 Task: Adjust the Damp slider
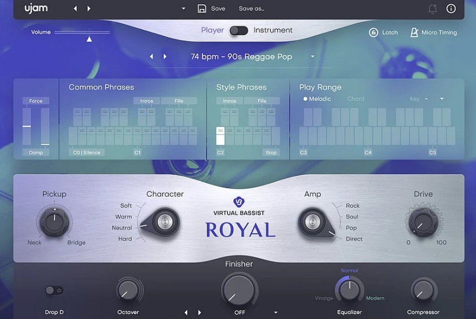(45, 126)
